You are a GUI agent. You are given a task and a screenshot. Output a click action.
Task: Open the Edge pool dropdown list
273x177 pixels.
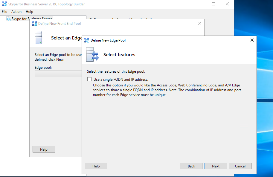(58, 74)
